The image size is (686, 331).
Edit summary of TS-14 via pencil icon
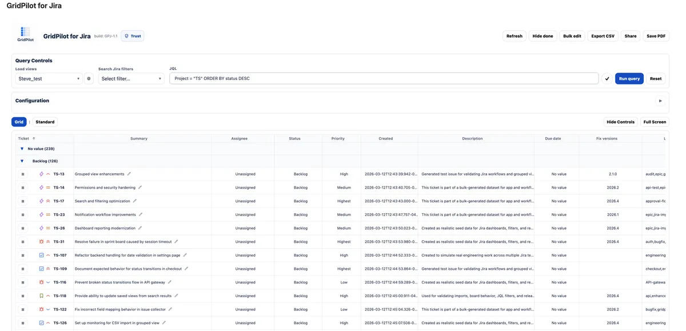coord(140,188)
